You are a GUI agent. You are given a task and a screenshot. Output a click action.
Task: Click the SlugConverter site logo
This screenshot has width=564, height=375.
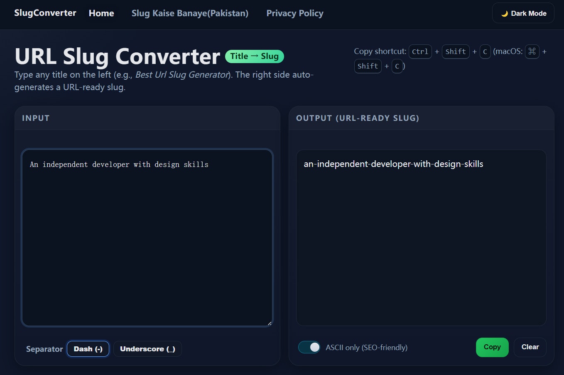(45, 13)
